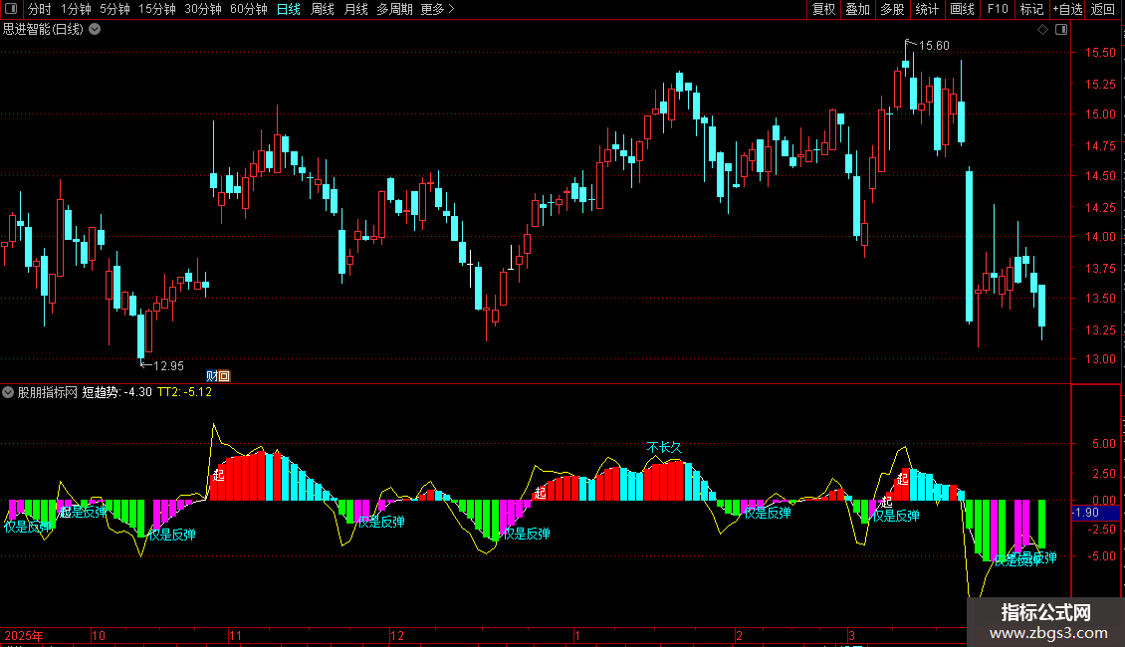The image size is (1125, 647).
Task: Click month 10 on the time axis
Action: point(99,635)
